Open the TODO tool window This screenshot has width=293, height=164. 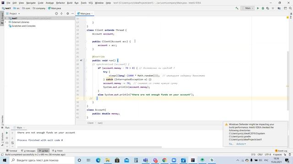pos(57,151)
